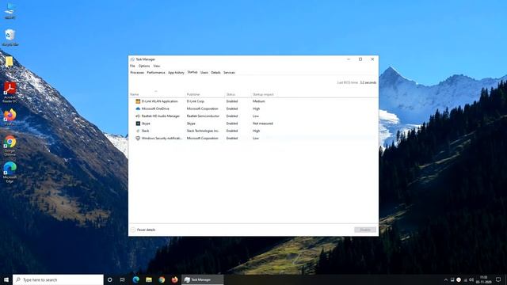This screenshot has width=507, height=285.
Task: Open the This PC desktop icon
Action: point(10,10)
